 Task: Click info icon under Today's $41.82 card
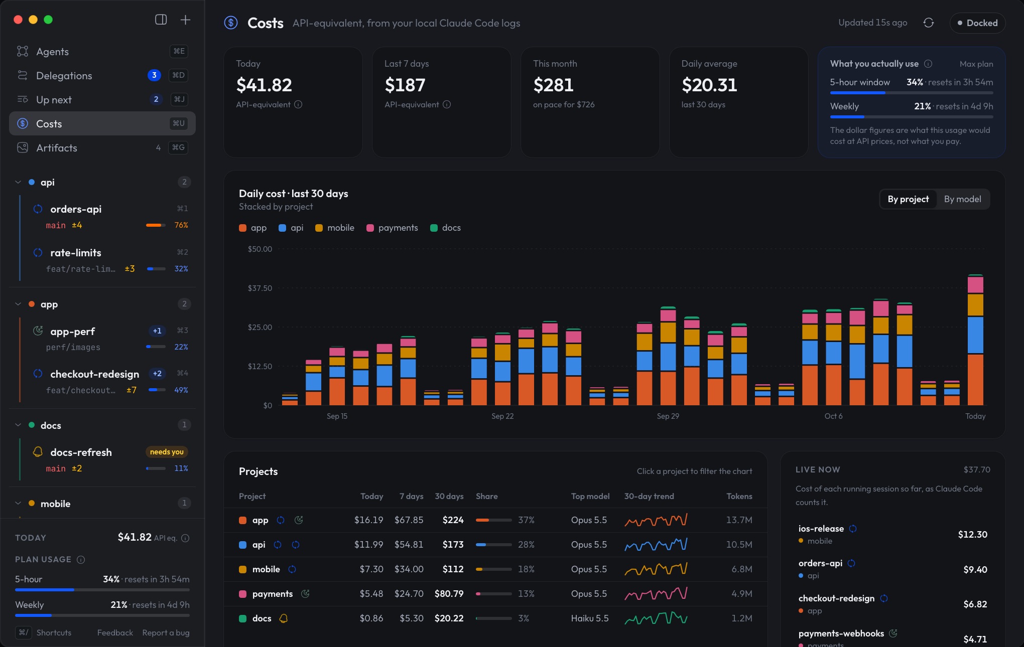298,104
